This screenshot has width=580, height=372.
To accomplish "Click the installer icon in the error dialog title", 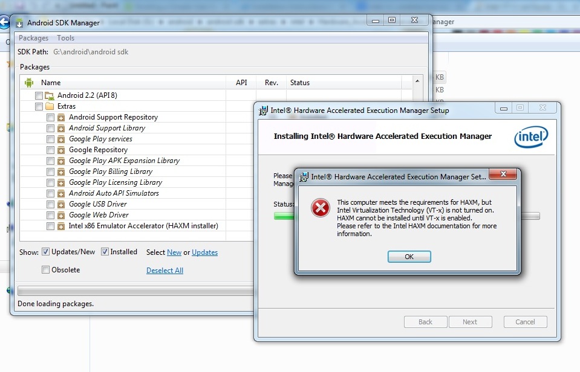I will tap(304, 177).
